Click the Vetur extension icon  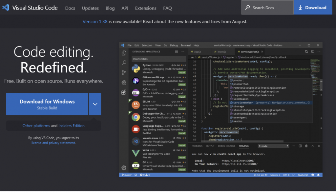click(x=136, y=153)
